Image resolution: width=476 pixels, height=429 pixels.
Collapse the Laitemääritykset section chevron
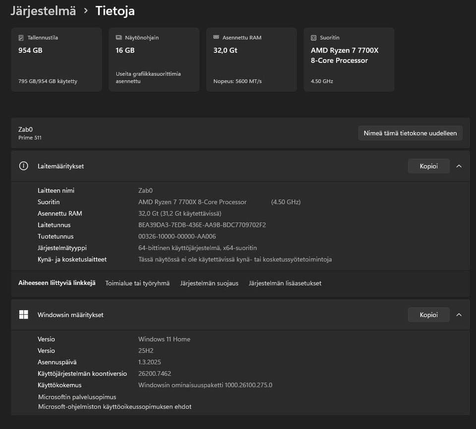(x=459, y=166)
